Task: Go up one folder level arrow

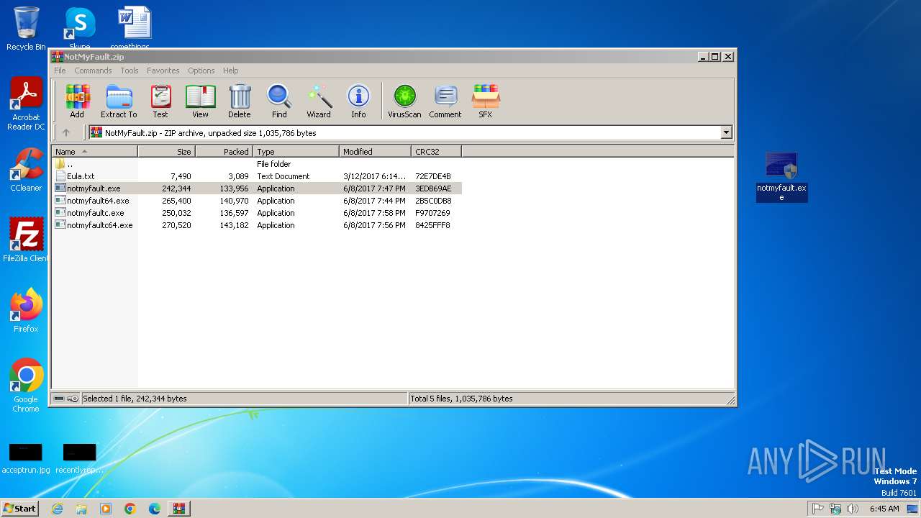Action: coord(66,132)
